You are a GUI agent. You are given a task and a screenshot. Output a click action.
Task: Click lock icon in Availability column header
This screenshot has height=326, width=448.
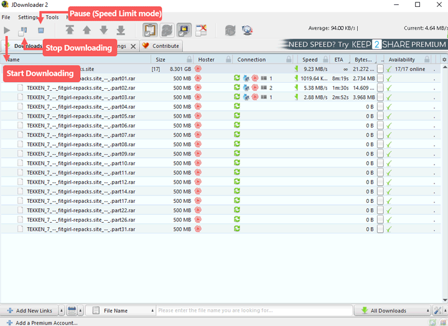(x=427, y=59)
